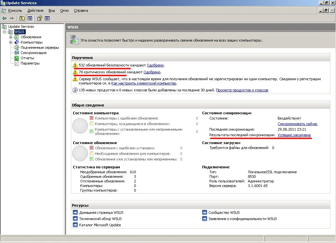Click green swatch for Обновления уже установлены
Viewport: 336px width, 243px height.
pyautogui.click(x=92, y=159)
